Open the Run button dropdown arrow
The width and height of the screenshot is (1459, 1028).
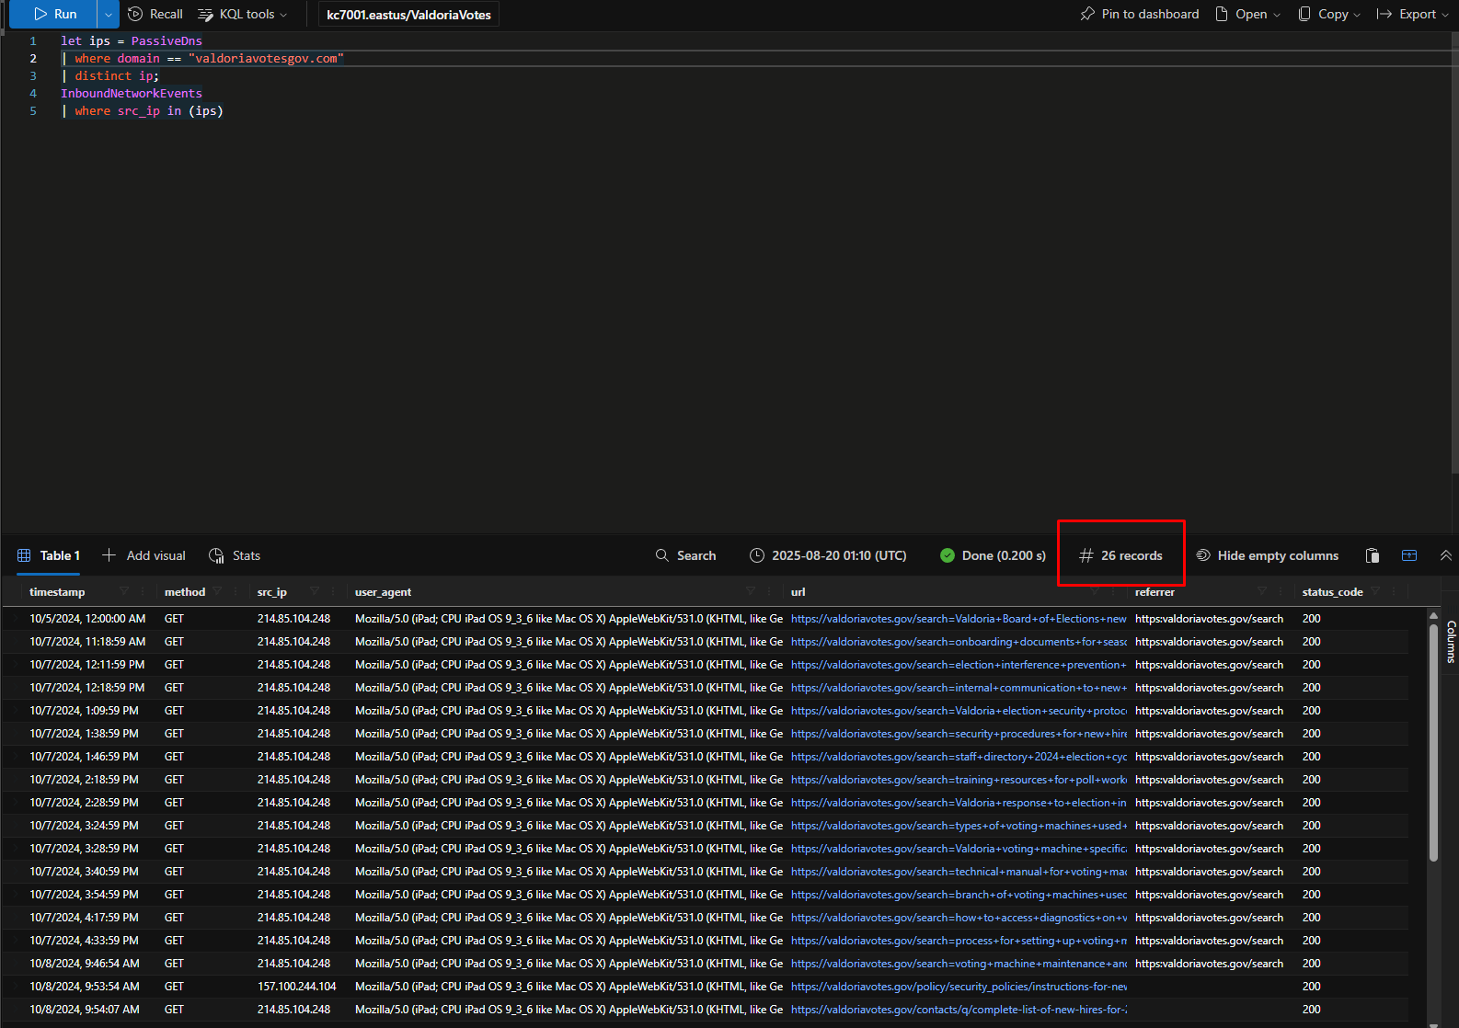(109, 14)
